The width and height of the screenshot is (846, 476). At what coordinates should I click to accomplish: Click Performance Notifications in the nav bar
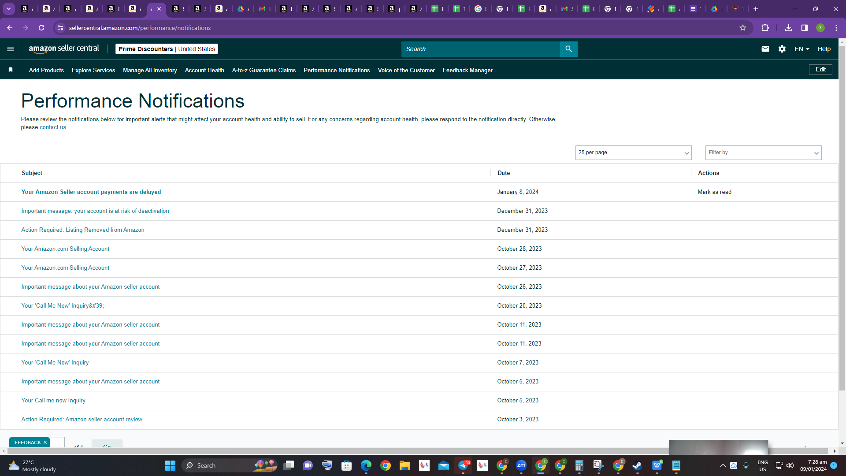337,70
